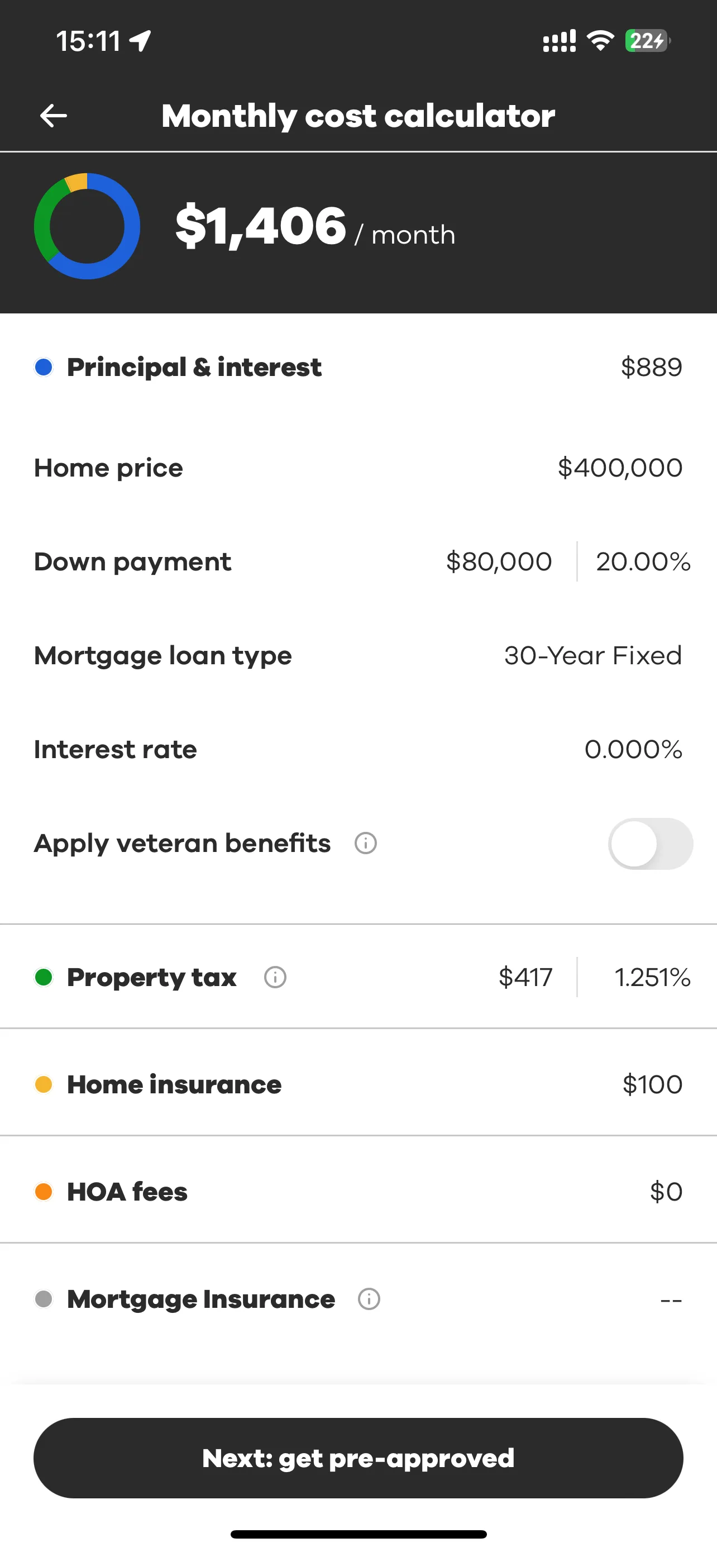Tap the Wi-Fi status icon

point(600,41)
